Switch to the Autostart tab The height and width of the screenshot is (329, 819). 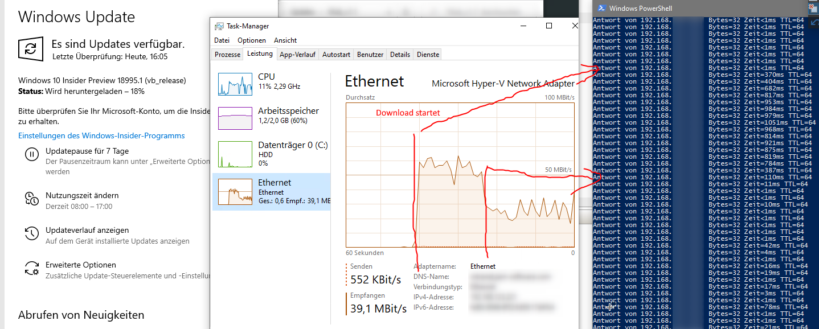point(336,55)
